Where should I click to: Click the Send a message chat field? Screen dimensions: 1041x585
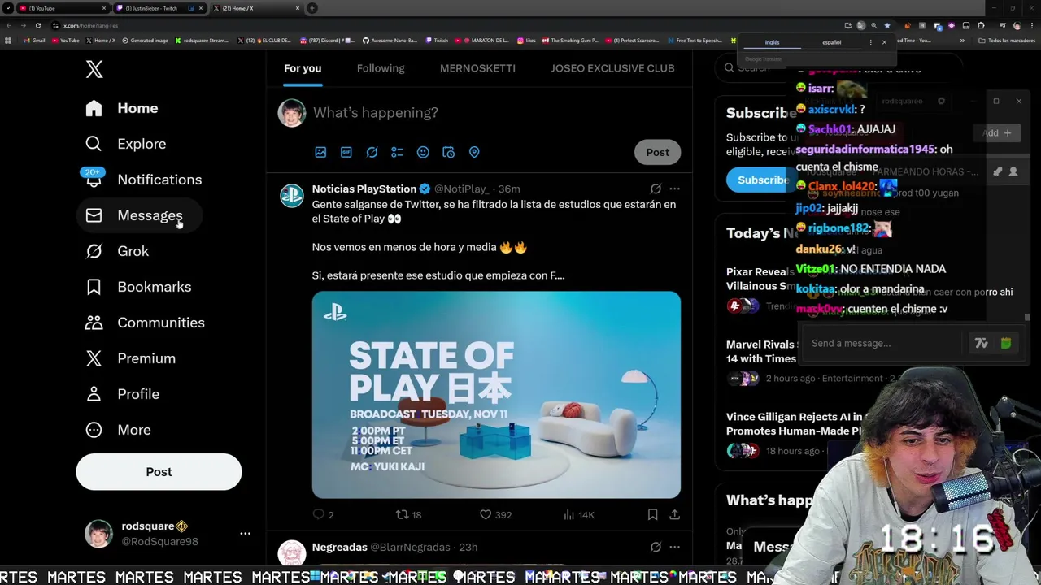(882, 343)
